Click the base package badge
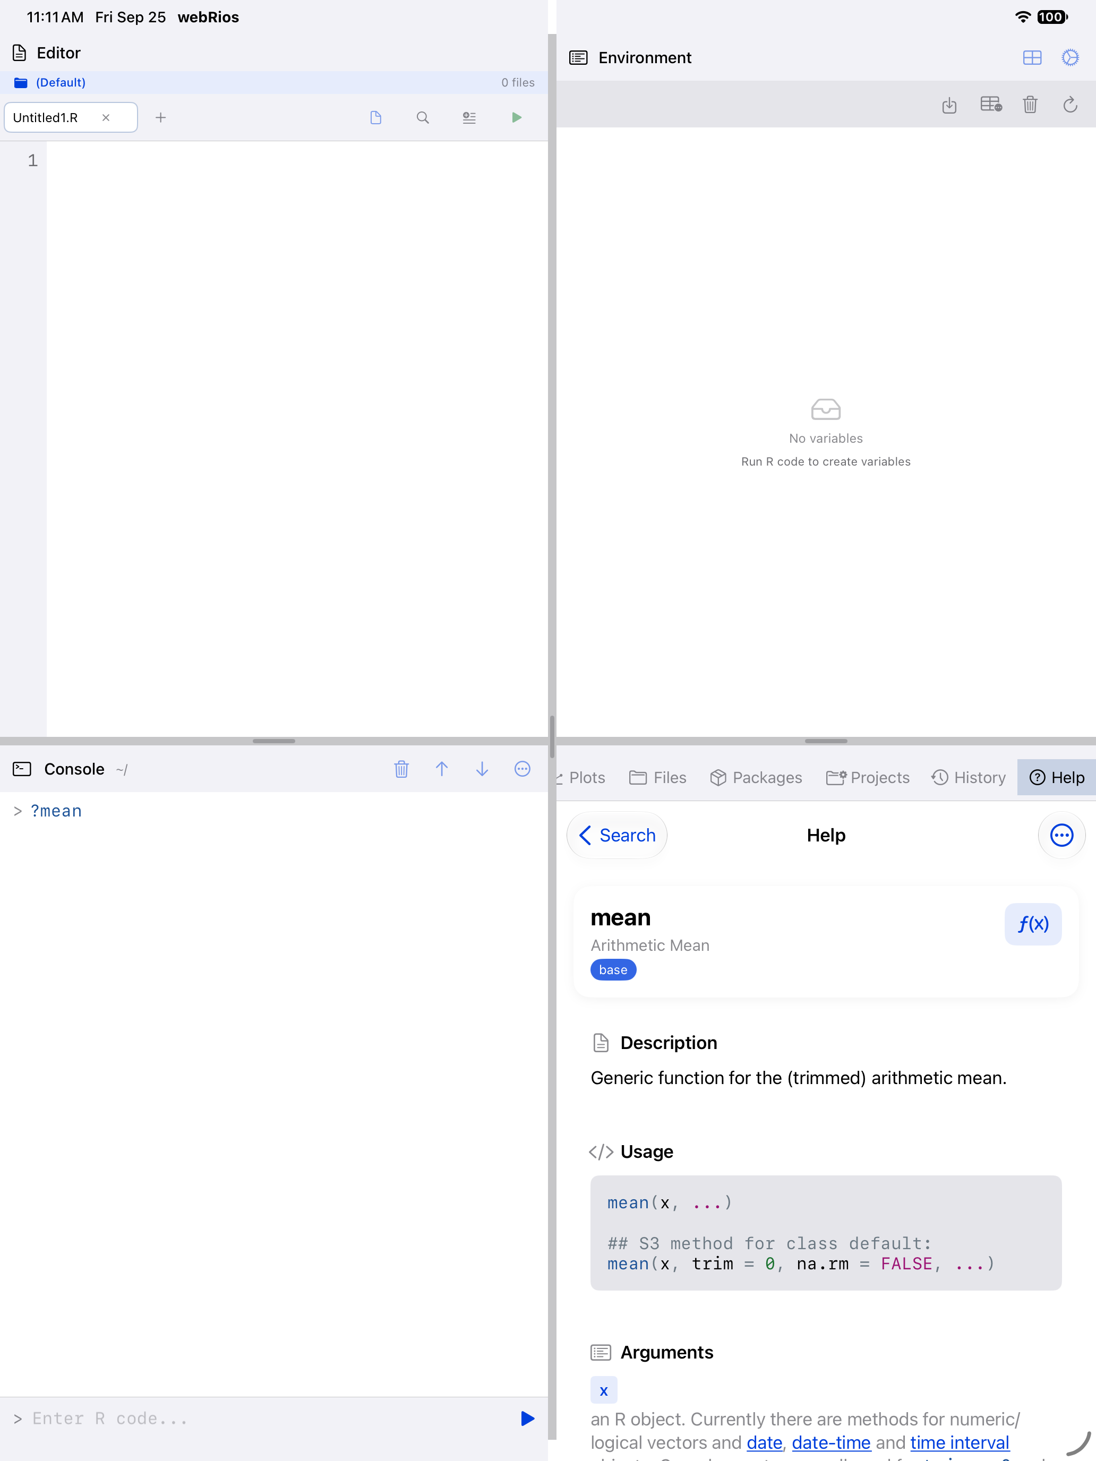Image resolution: width=1096 pixels, height=1461 pixels. coord(613,969)
